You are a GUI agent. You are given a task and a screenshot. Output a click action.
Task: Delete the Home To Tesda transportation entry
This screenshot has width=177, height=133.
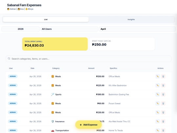click(x=163, y=130)
